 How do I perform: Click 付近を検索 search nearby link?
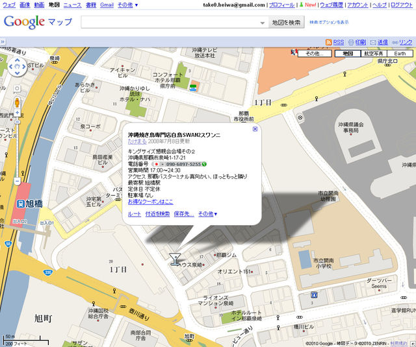pyautogui.click(x=157, y=214)
